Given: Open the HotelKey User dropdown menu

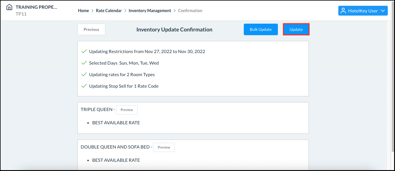Looking at the screenshot, I should [363, 10].
